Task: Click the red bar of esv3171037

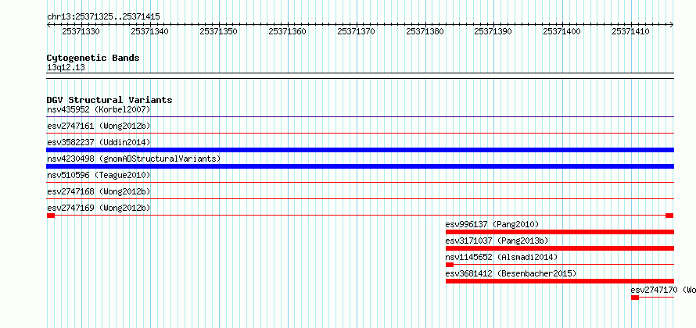Action: [560, 248]
